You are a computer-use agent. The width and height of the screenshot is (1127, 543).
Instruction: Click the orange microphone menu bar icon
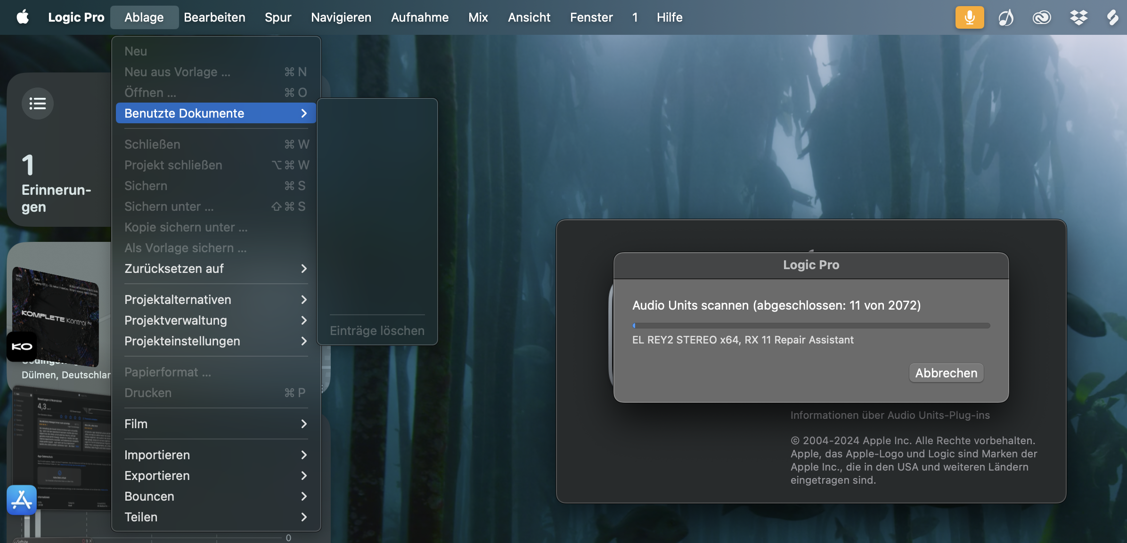point(969,17)
